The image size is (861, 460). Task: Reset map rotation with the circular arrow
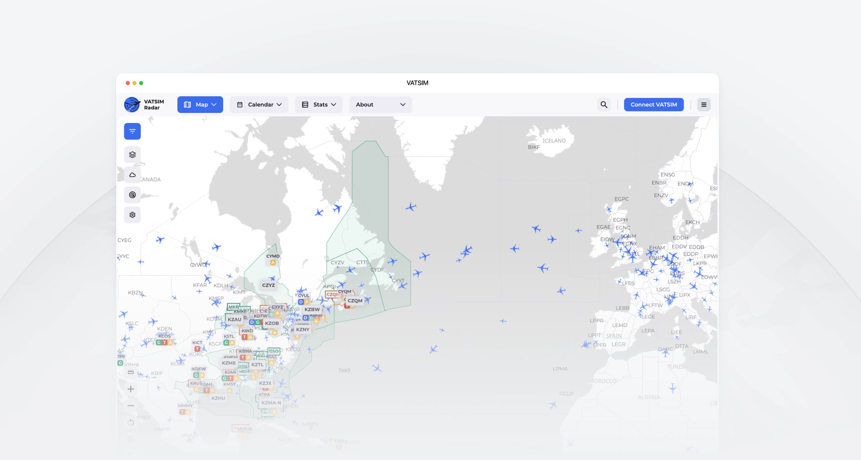tap(131, 422)
